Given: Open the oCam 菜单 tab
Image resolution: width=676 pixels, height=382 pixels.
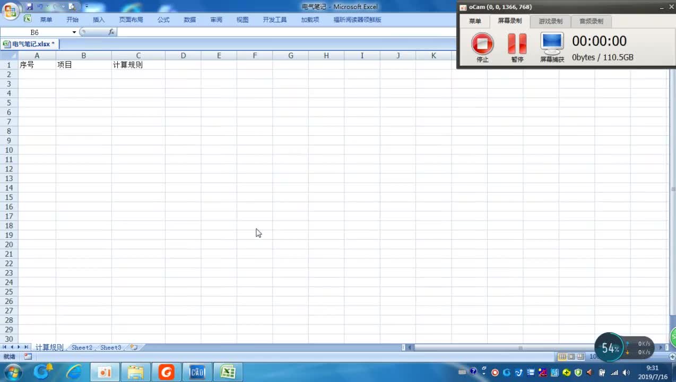Looking at the screenshot, I should tap(475, 21).
